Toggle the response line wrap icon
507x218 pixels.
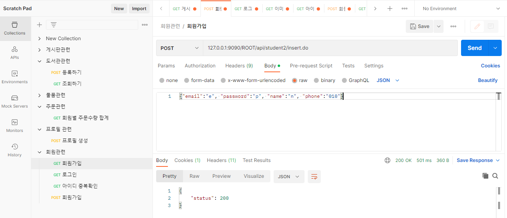pos(314,177)
